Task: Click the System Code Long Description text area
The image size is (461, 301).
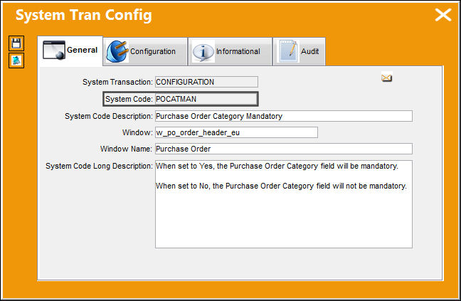Action: pos(284,204)
